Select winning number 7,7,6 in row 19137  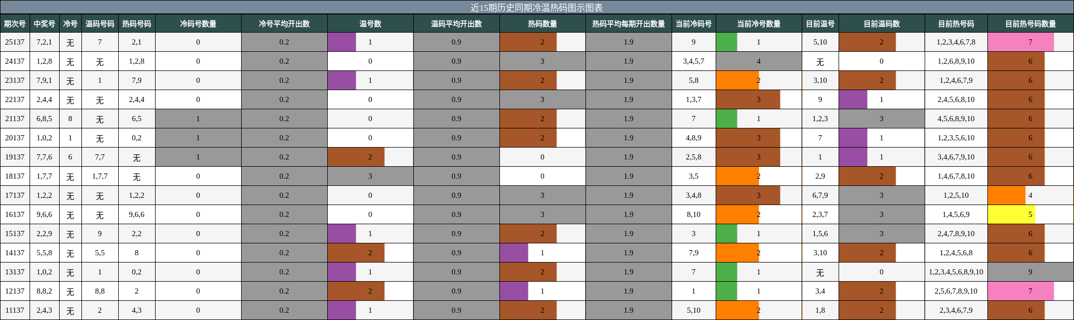[44, 157]
